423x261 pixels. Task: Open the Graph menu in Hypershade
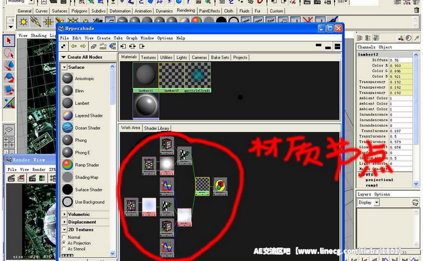pyautogui.click(x=131, y=38)
